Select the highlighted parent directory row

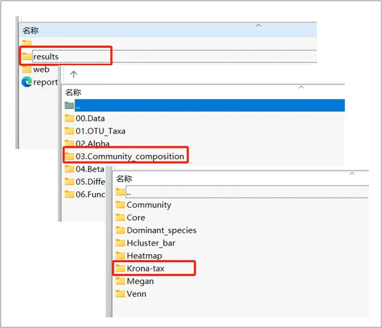pos(205,105)
